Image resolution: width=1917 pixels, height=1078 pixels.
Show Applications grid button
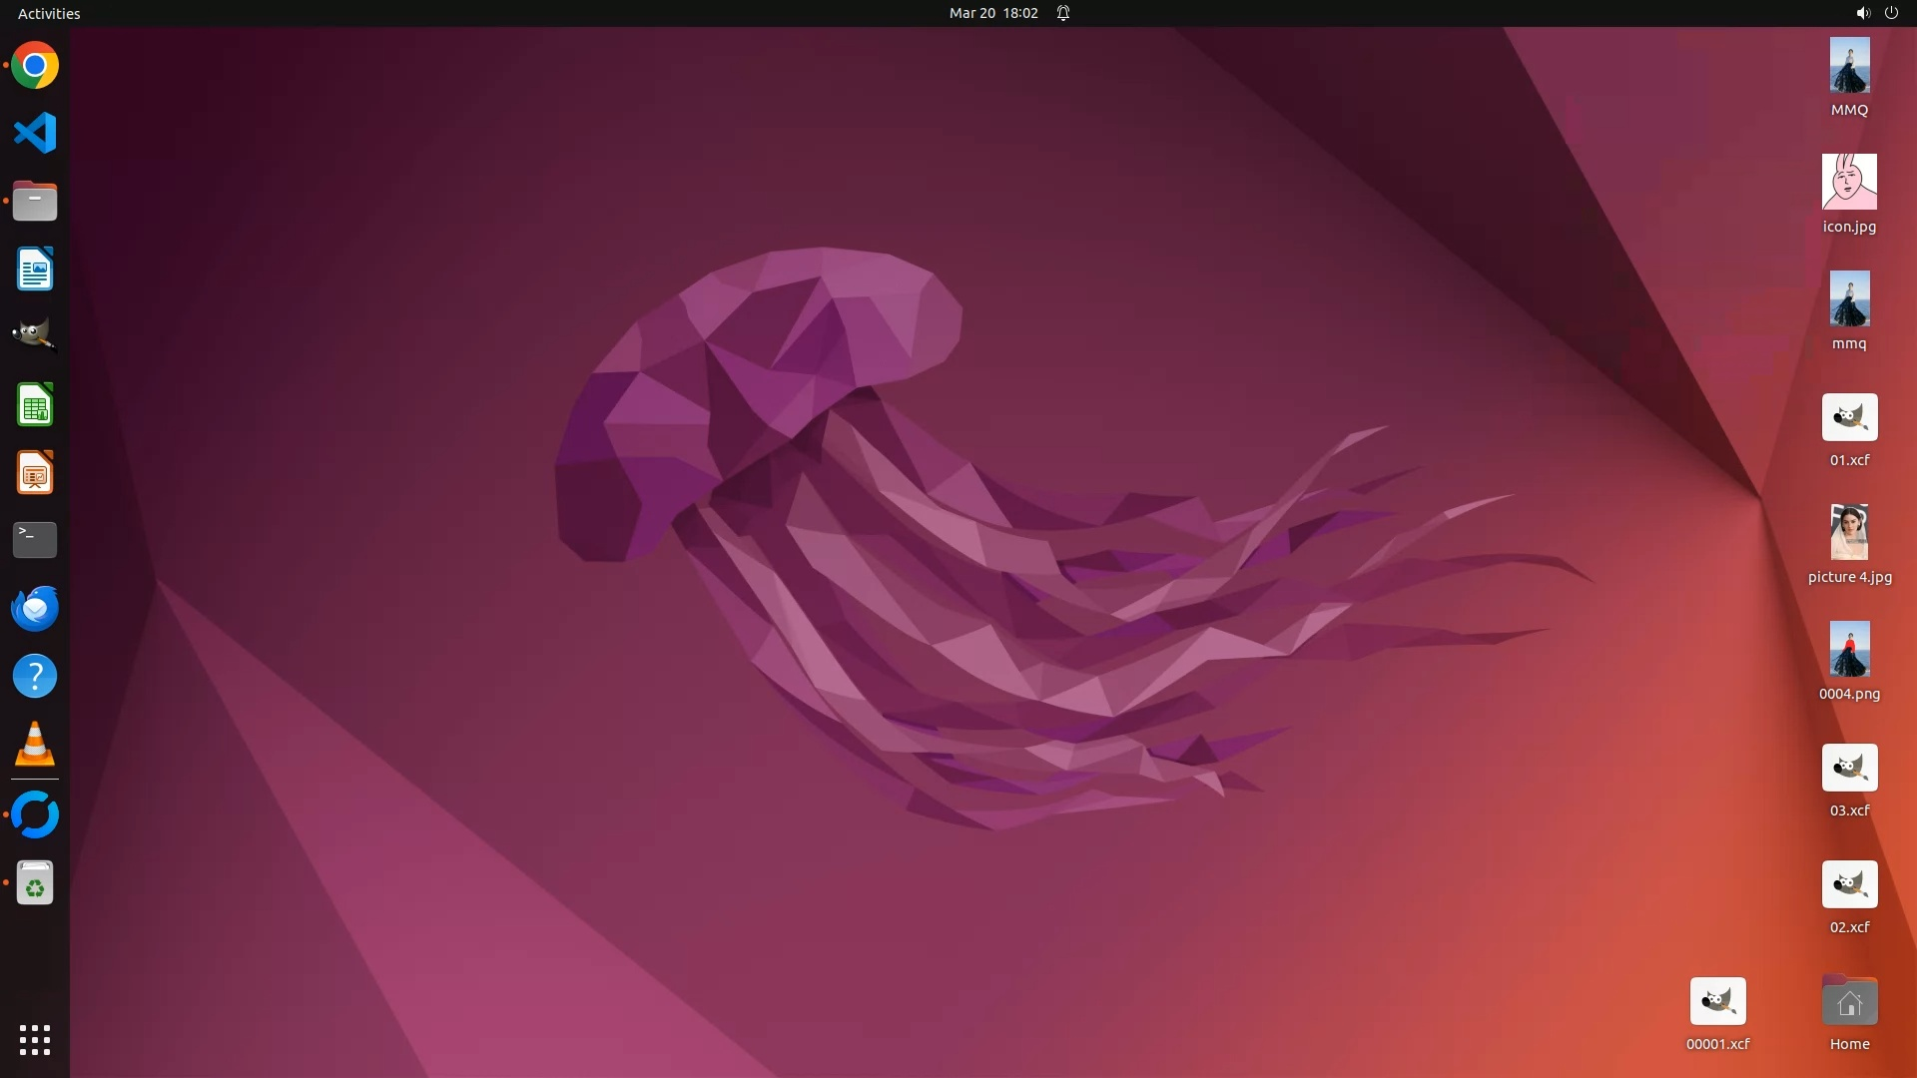pos(35,1040)
